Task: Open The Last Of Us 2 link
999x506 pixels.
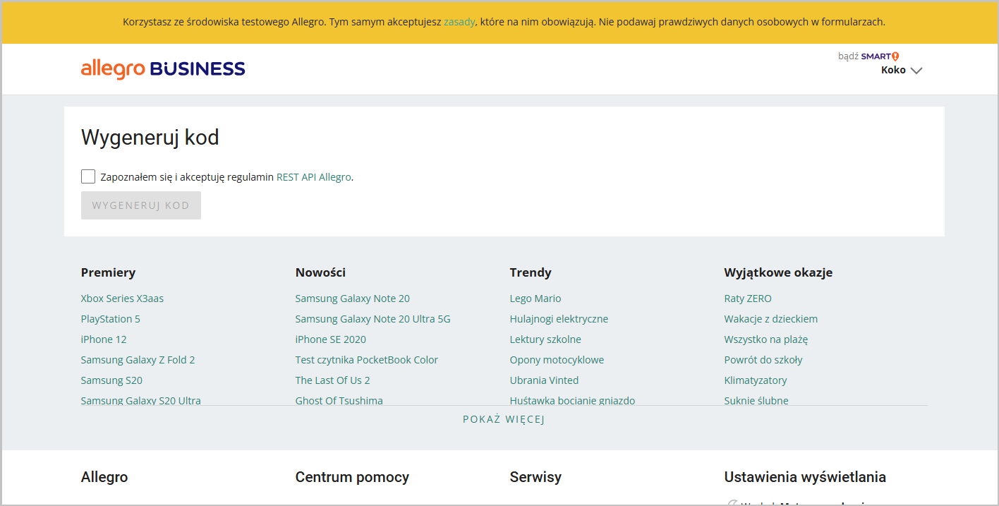Action: point(332,380)
